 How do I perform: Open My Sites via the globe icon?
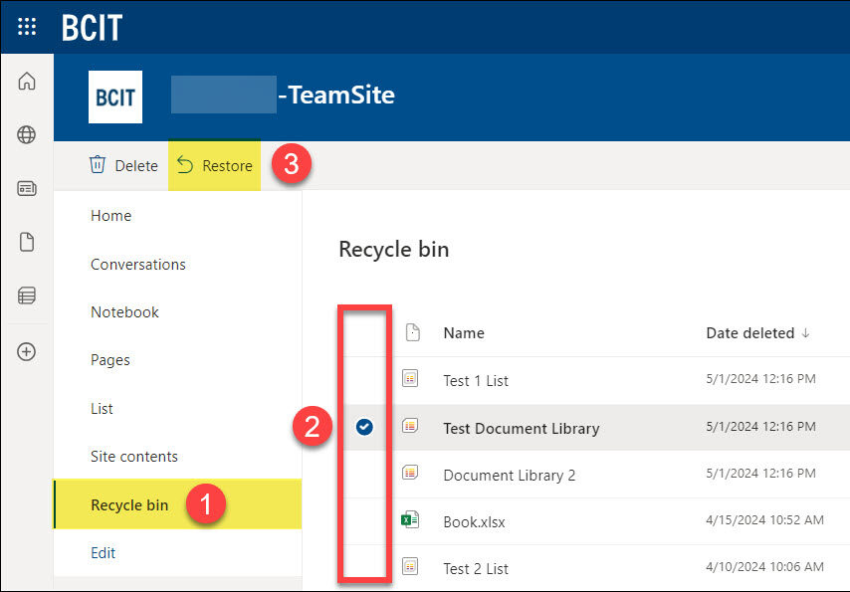(x=27, y=134)
